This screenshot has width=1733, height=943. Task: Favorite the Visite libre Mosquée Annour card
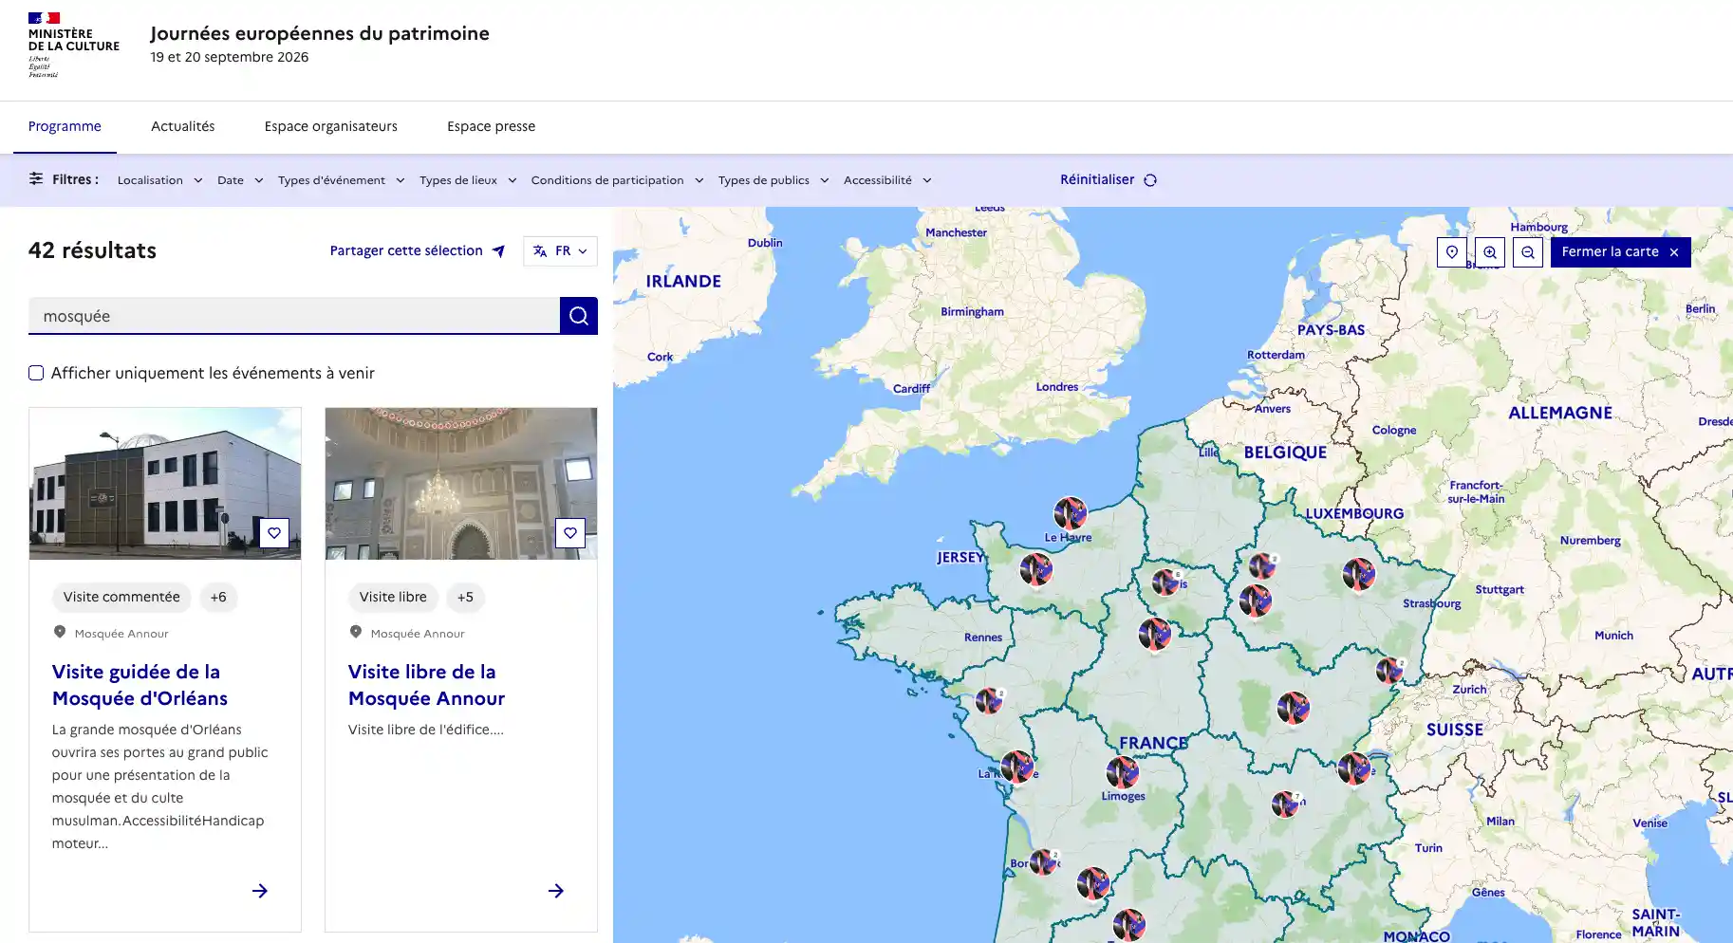[x=570, y=533]
